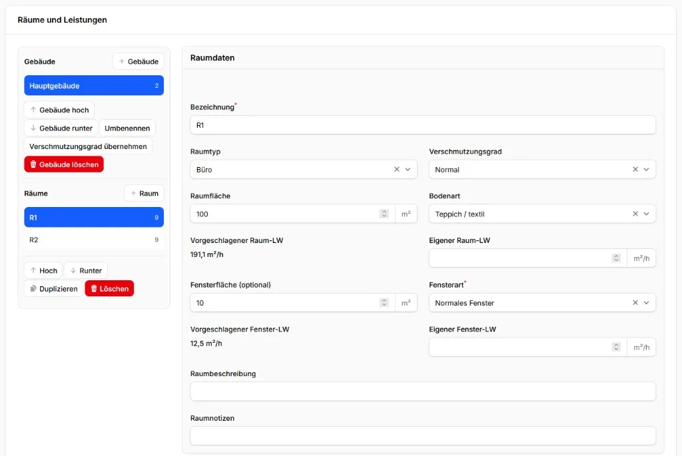The height and width of the screenshot is (456, 682).
Task: Clear the Fensterart Normales Fenster selection
Action: 635,302
